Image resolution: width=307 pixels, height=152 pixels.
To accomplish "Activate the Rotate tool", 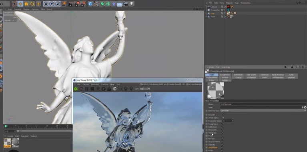I will 32,4.
